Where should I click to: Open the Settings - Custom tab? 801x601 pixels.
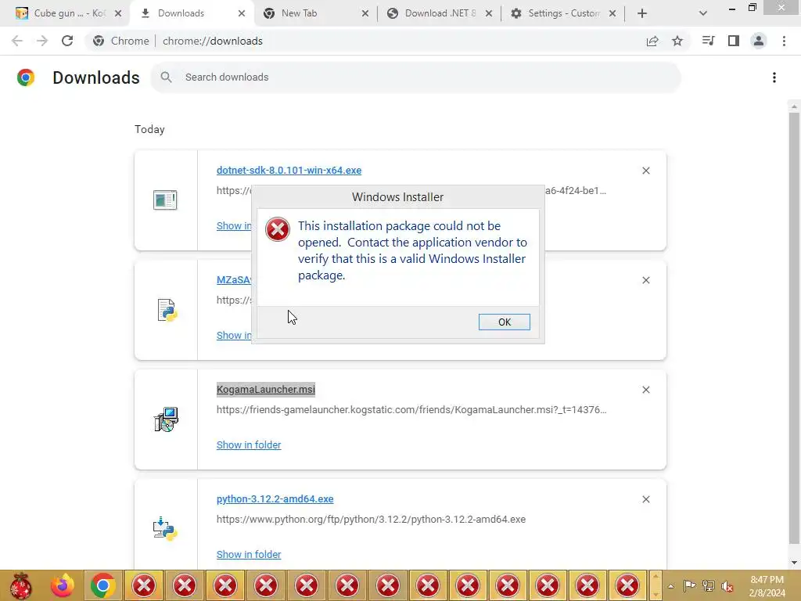[x=563, y=13]
